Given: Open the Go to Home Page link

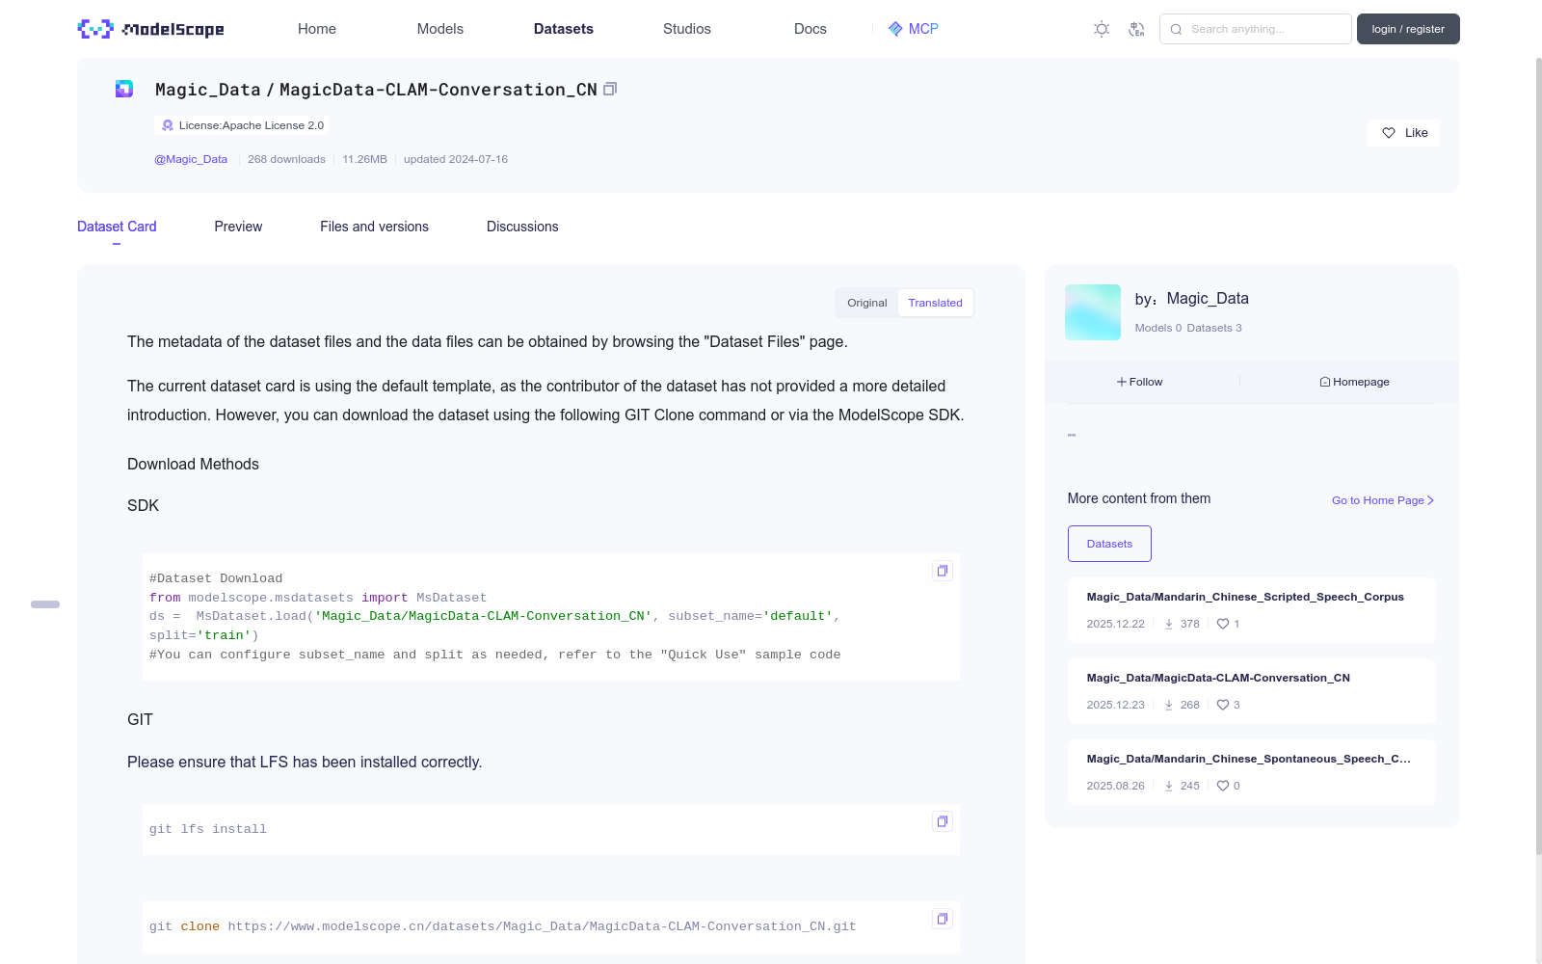Looking at the screenshot, I should click(1383, 500).
